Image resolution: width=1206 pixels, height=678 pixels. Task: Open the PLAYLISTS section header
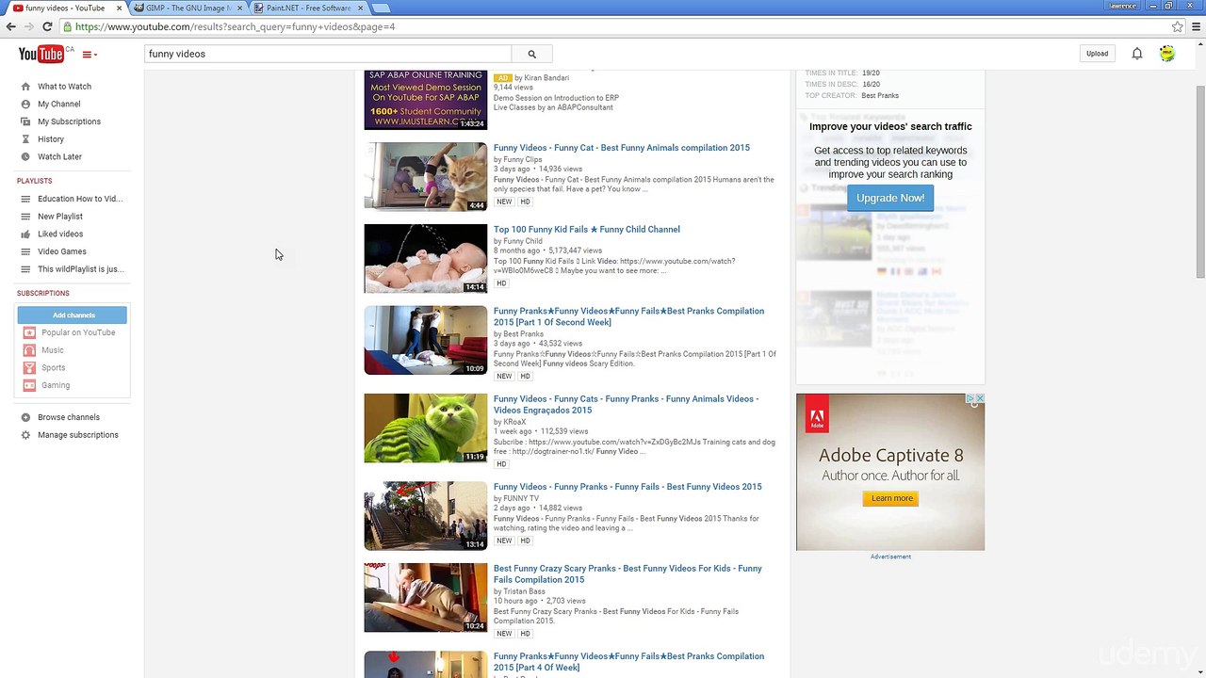click(34, 181)
